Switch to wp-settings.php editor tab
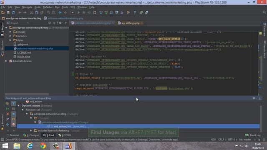This screenshot has width=267, height=150. pos(130,23)
